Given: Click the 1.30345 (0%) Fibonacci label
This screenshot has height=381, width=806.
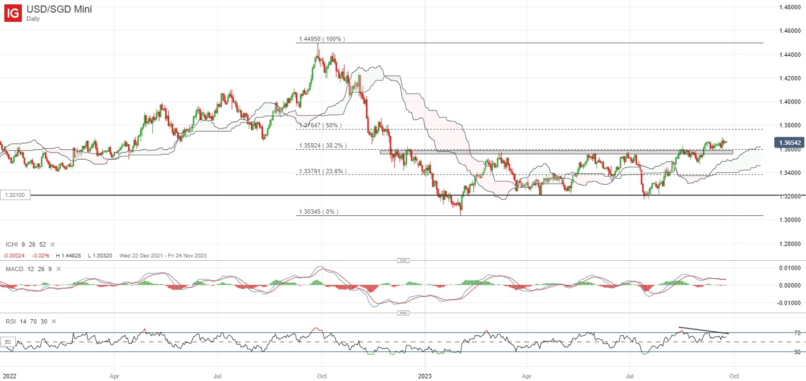Looking at the screenshot, I should (318, 212).
